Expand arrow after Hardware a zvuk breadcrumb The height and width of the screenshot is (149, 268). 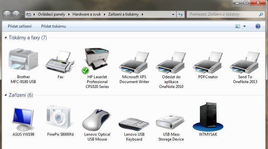point(105,14)
